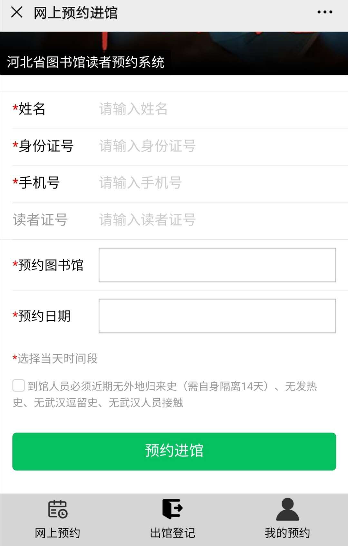The width and height of the screenshot is (348, 546).
Task: Tap the 出馆登记 exit door icon
Action: click(173, 509)
